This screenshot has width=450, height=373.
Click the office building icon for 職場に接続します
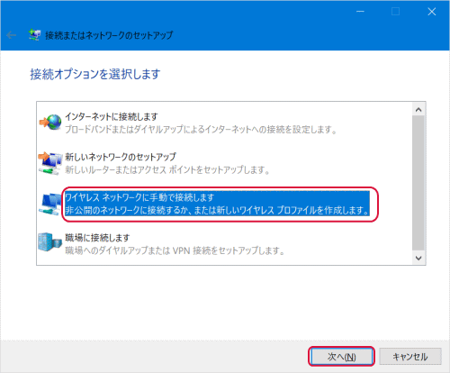tap(49, 242)
